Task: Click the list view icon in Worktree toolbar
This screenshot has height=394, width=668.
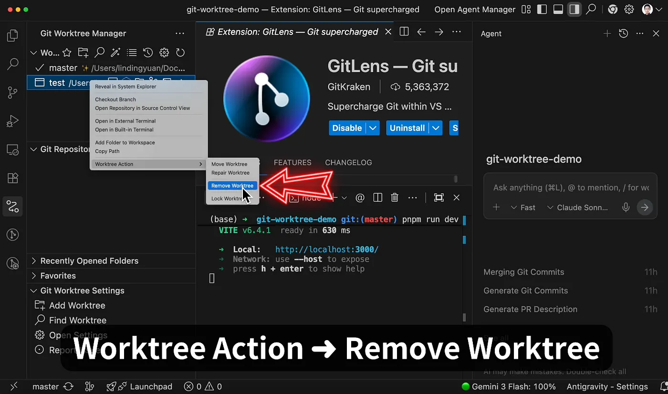Action: (132, 52)
